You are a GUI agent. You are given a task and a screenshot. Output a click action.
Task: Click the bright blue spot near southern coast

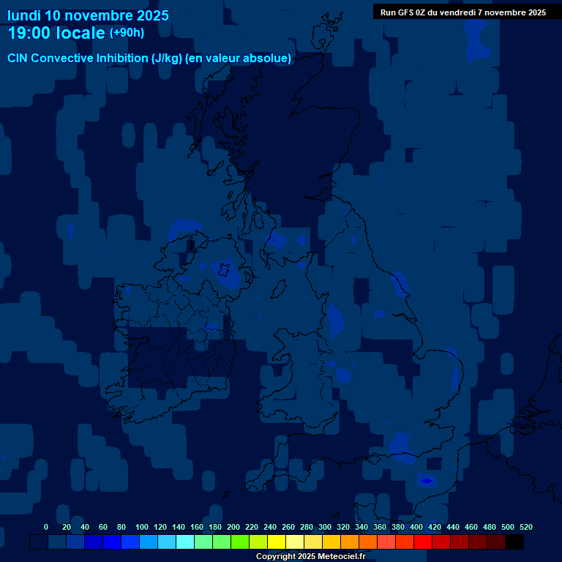tap(426, 481)
